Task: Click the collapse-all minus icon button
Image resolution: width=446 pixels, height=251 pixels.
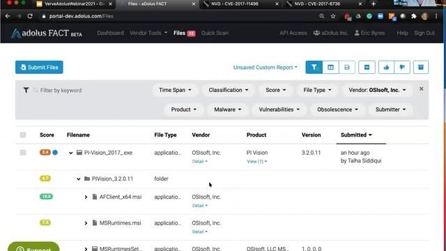Action: click(x=367, y=68)
